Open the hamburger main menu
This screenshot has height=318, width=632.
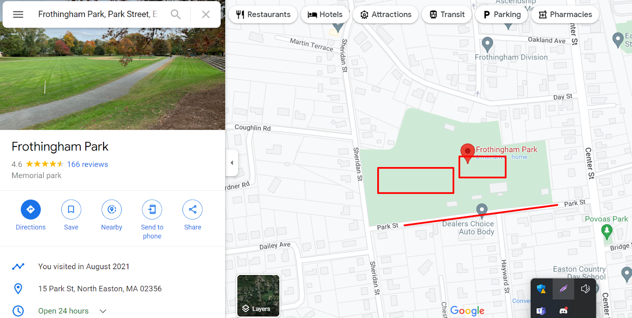click(x=18, y=15)
